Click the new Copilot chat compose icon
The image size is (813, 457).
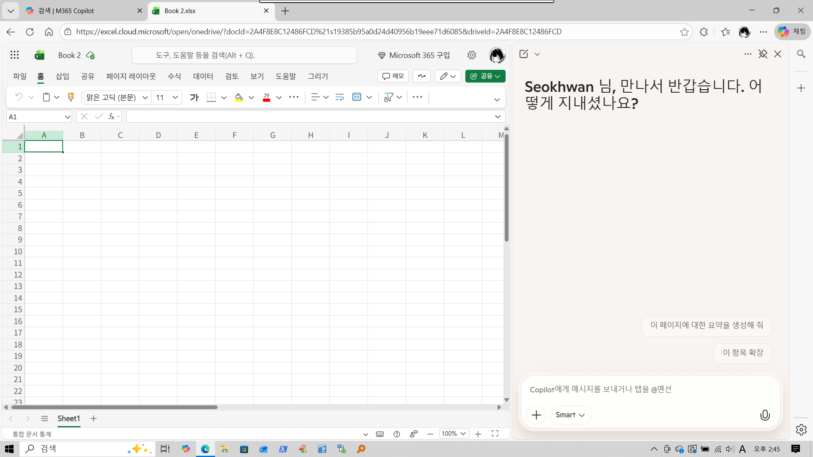524,54
